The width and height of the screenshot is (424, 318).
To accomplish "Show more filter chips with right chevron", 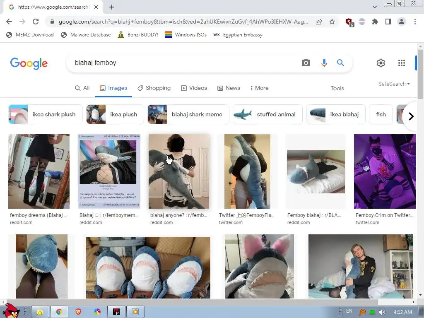I will coord(411,116).
